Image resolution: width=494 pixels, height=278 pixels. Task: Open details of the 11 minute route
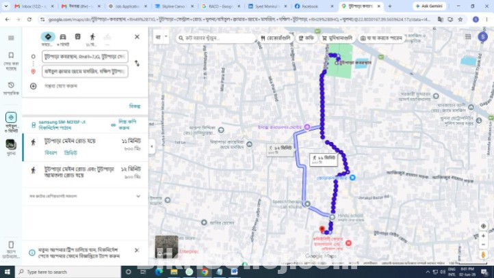(x=51, y=153)
